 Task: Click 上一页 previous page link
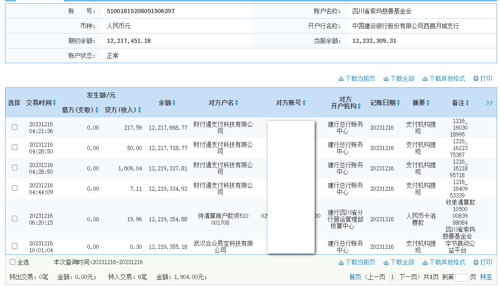coord(375,277)
